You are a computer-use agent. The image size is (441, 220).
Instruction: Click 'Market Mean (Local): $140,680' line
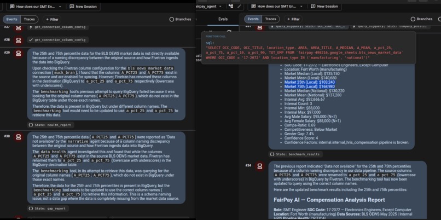310,78
